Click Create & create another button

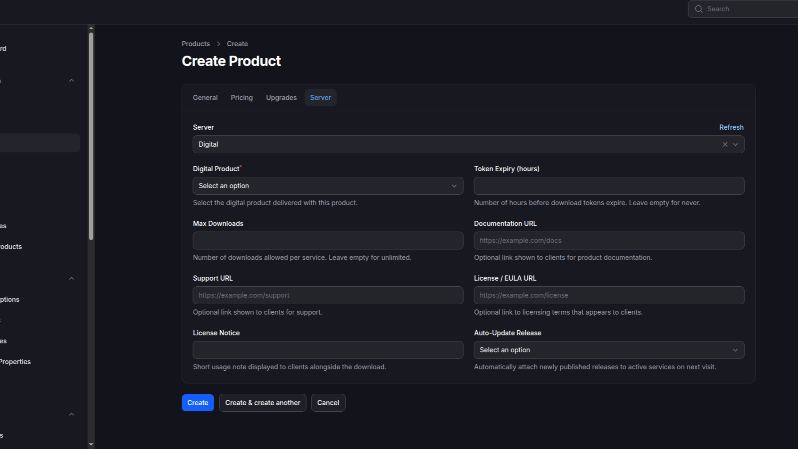263,403
